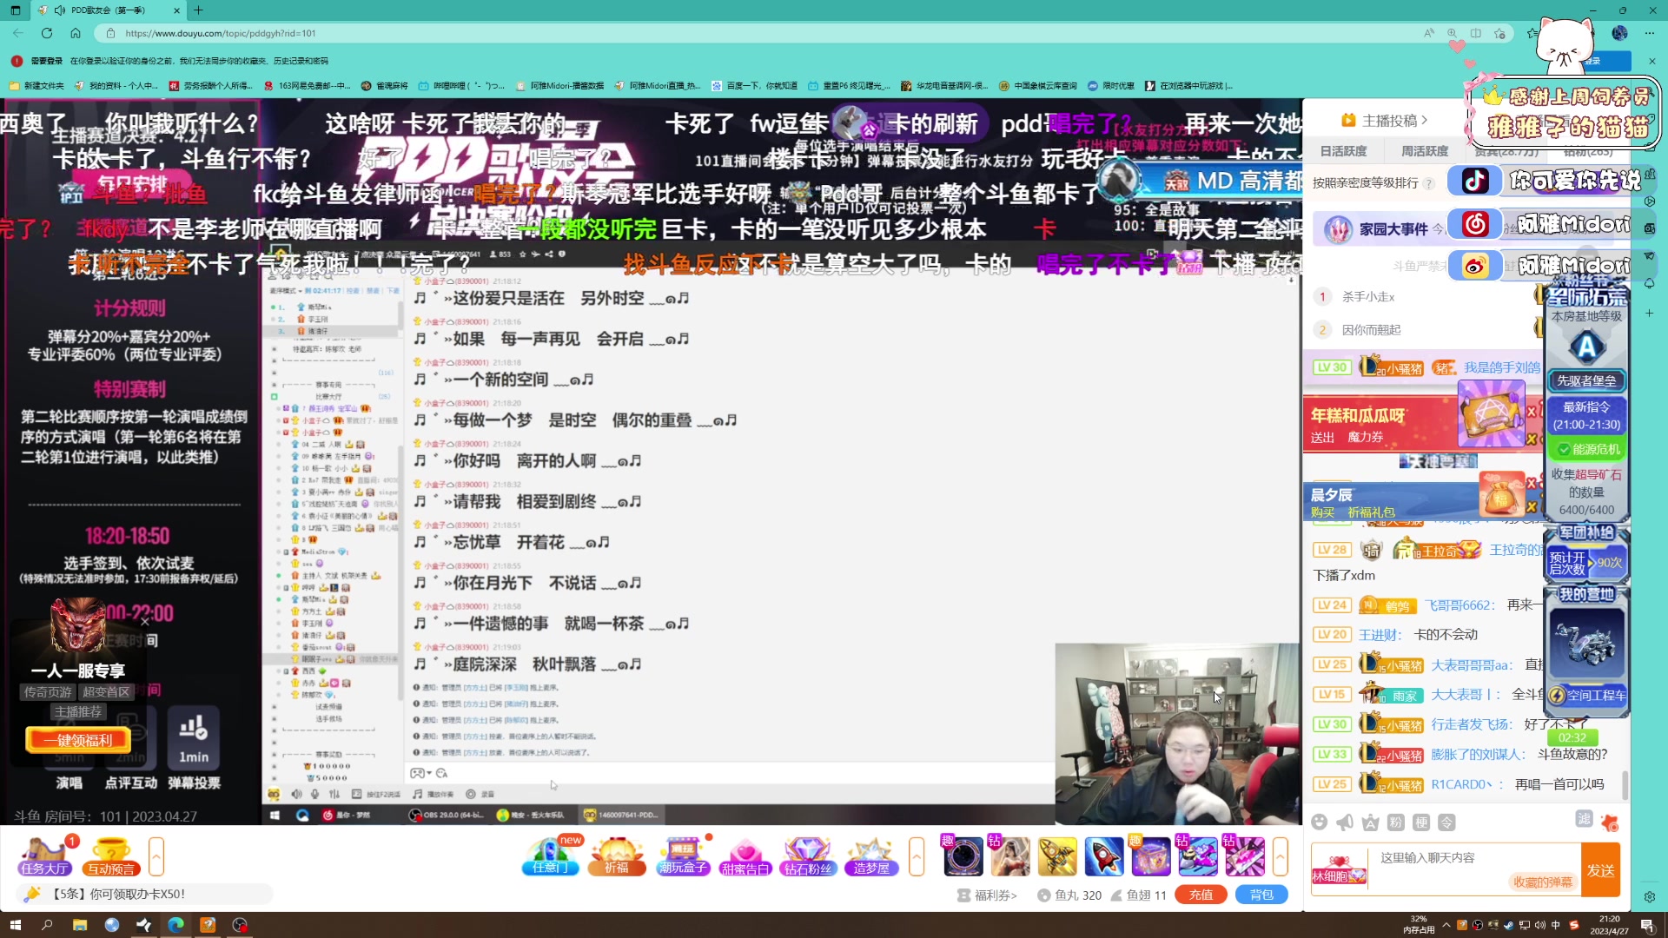Image resolution: width=1668 pixels, height=938 pixels.
Task: Toggle 收藏的弹幕 next to chat input
Action: coord(1543,881)
